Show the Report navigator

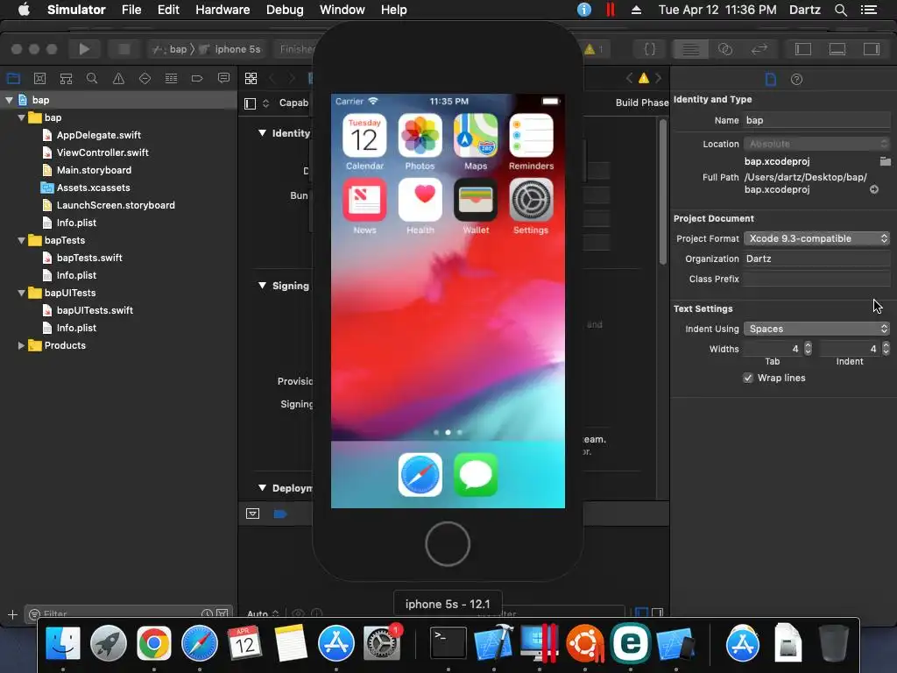[223, 78]
